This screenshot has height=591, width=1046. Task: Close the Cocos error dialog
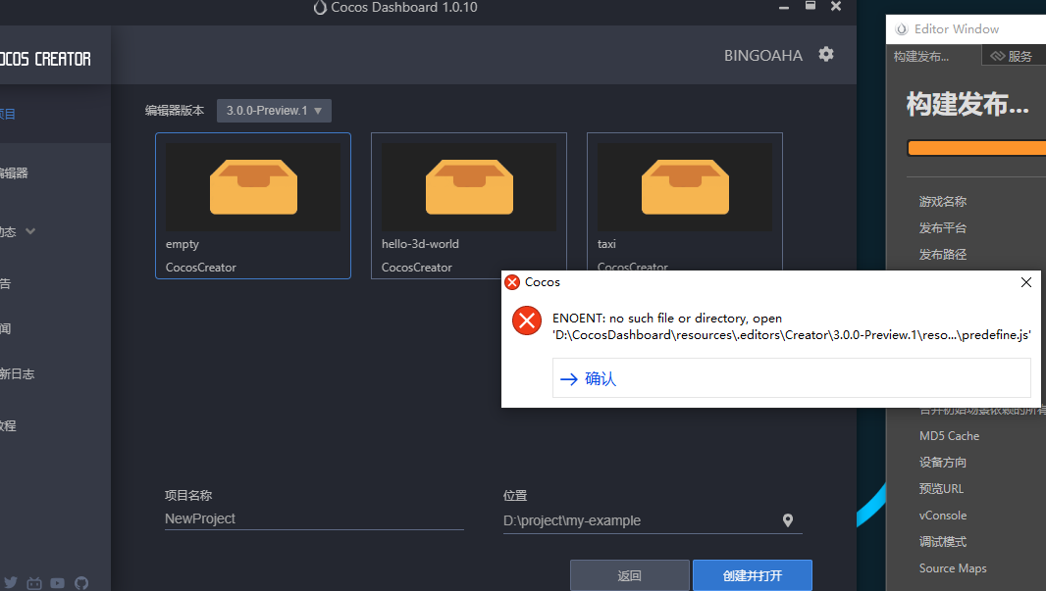(x=1026, y=282)
